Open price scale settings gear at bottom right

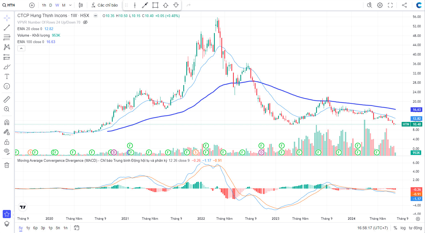(418, 219)
